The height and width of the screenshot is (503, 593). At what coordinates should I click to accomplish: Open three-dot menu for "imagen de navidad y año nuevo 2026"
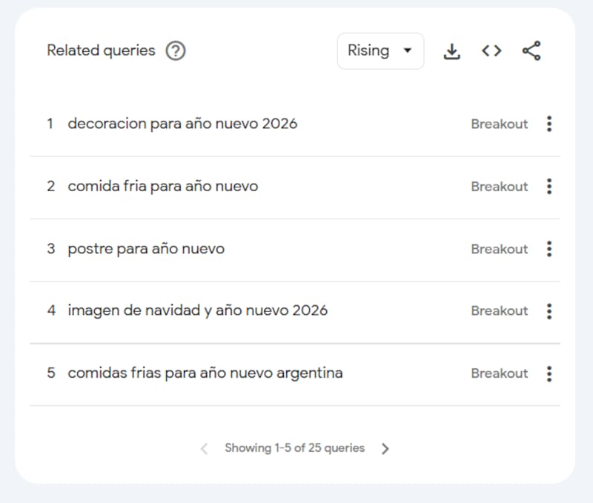tap(549, 311)
